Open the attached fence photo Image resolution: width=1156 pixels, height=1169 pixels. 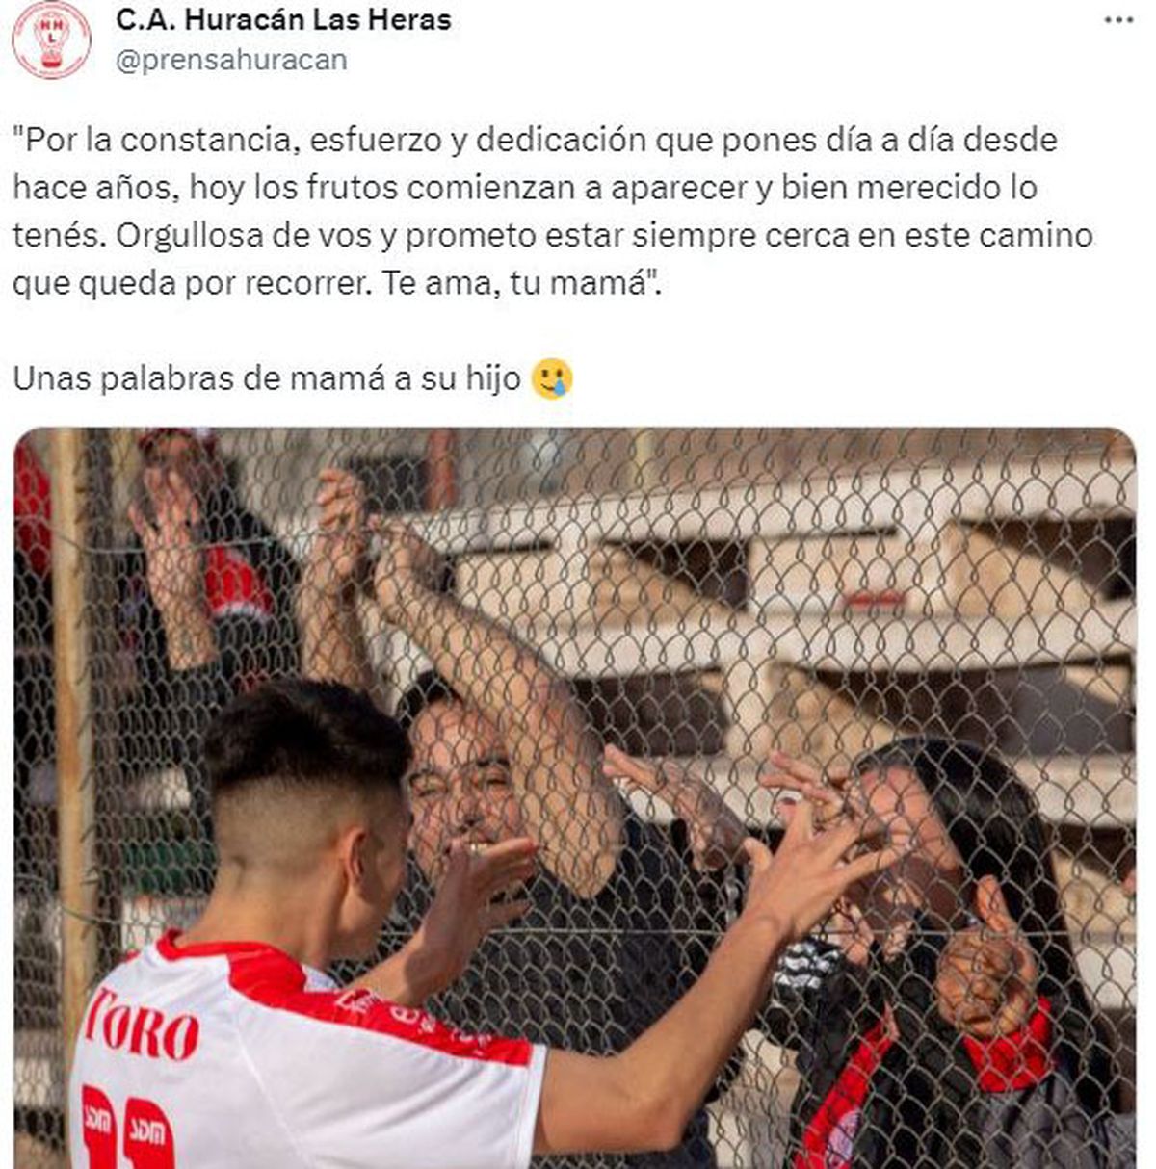point(575,797)
